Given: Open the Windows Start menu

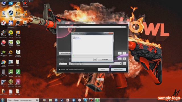Looking at the screenshot, I should pyautogui.click(x=3, y=100).
